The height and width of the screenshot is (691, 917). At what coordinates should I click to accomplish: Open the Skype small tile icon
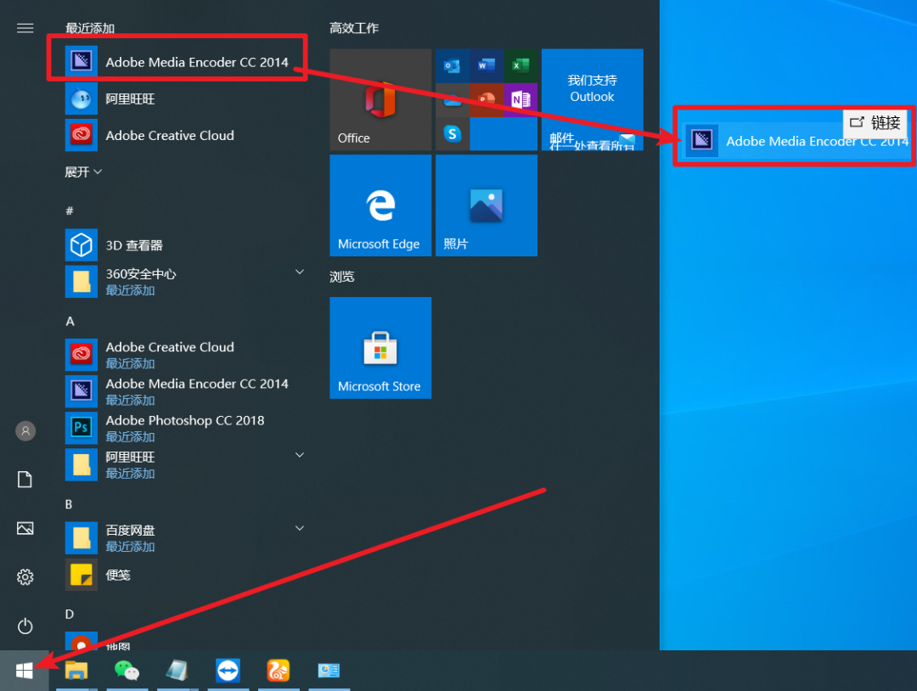point(452,134)
